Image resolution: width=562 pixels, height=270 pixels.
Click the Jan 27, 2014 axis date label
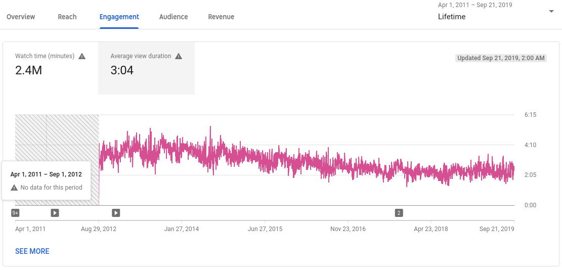(182, 229)
